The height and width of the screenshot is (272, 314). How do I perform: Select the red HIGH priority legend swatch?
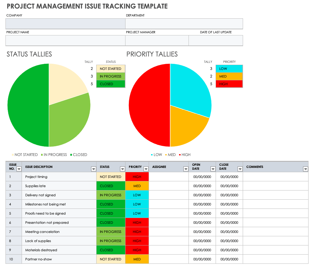(x=229, y=84)
